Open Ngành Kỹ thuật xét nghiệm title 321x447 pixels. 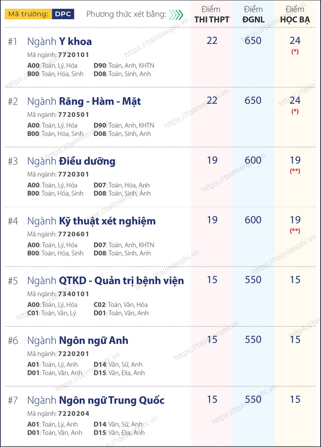pyautogui.click(x=91, y=221)
